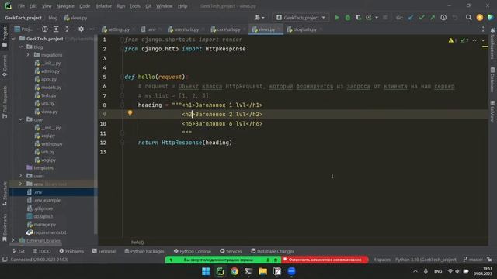The height and width of the screenshot is (279, 497).
Task: Open the user account dropdown icon
Action: pyautogui.click(x=259, y=18)
